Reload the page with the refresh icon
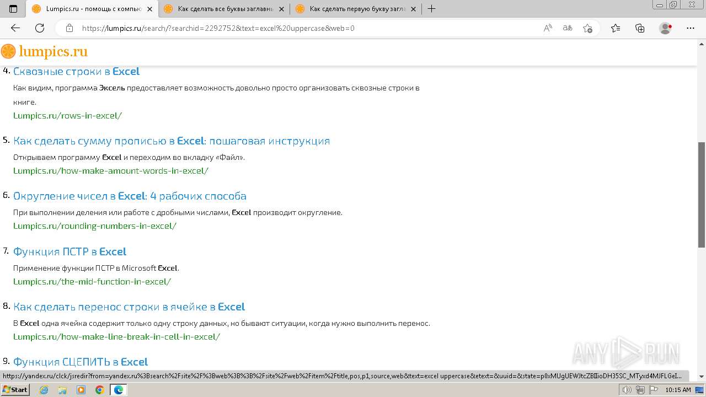 (40, 28)
